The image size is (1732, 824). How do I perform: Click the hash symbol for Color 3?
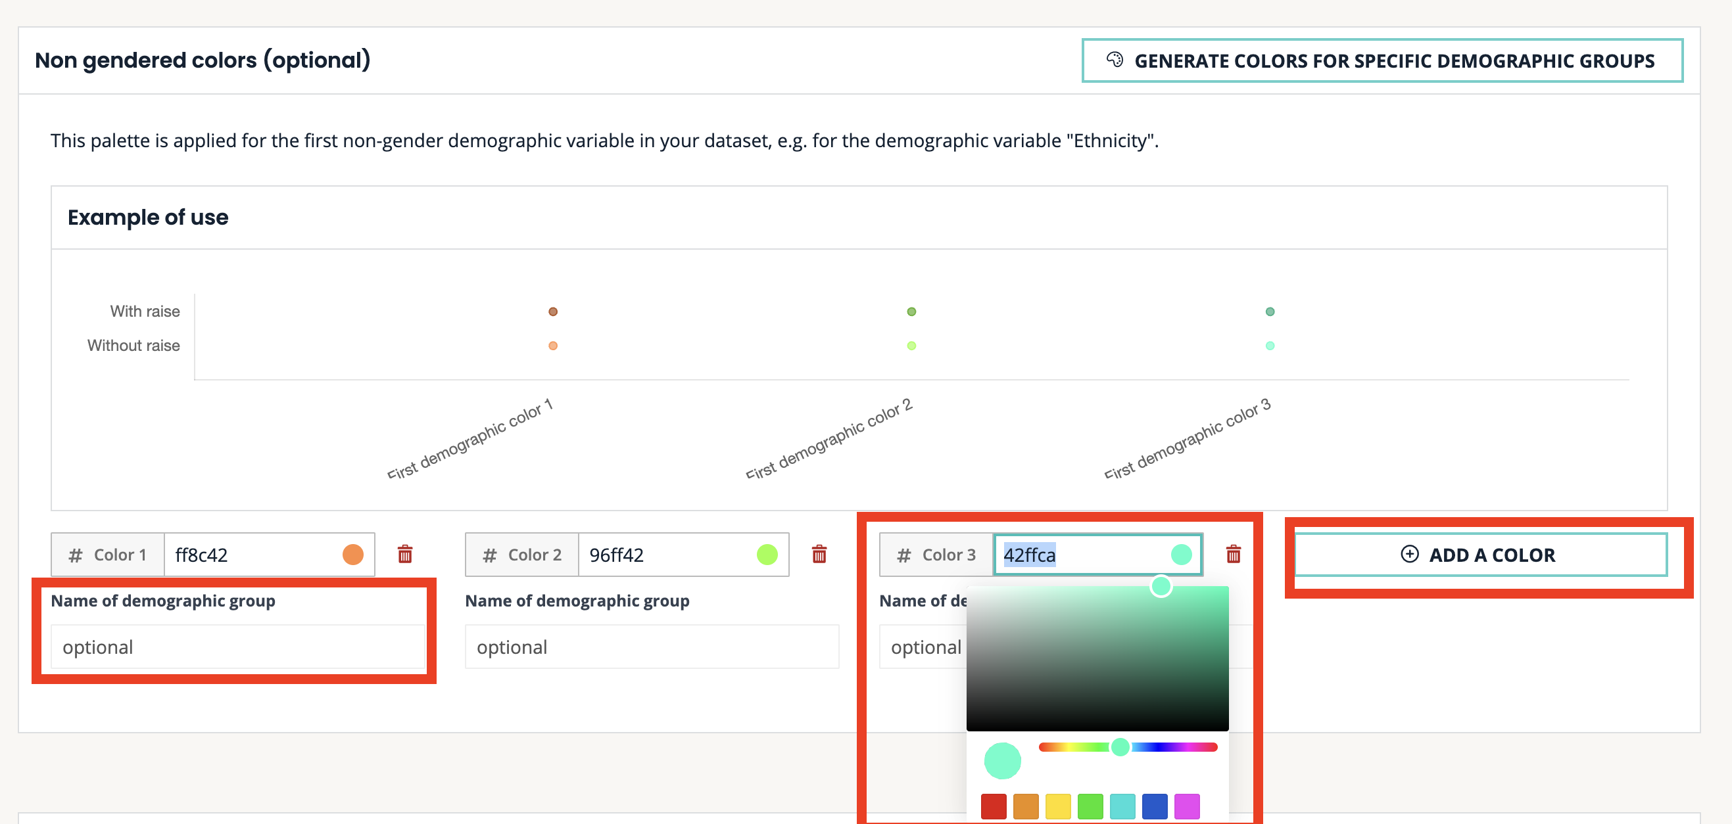point(903,555)
